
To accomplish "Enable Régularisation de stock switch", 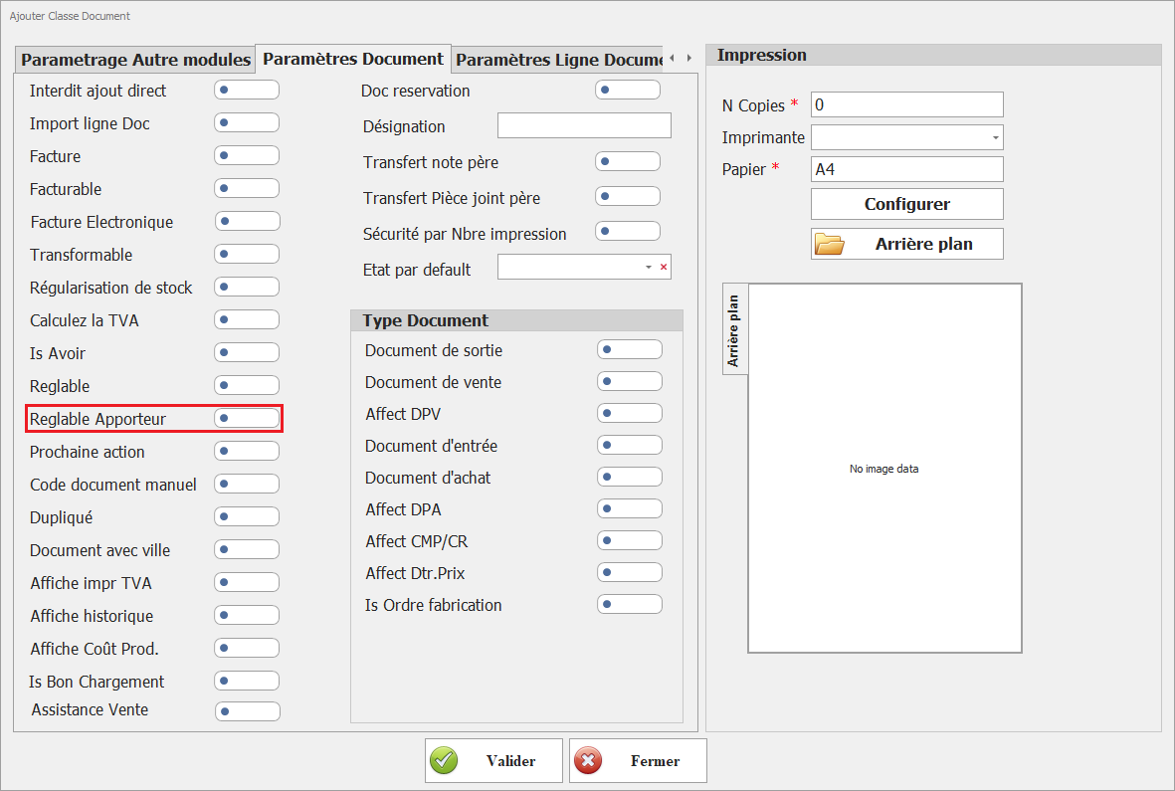I will pos(247,287).
